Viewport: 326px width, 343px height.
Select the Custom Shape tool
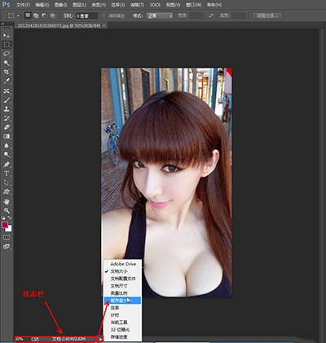(7, 191)
